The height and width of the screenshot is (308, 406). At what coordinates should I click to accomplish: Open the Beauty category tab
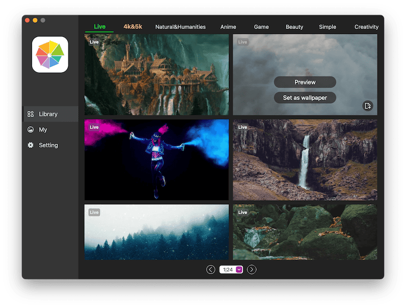(294, 27)
